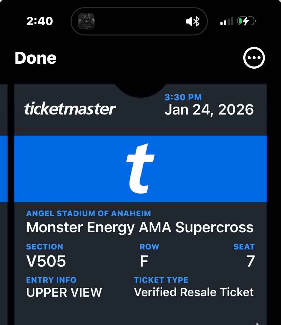Open the more options ellipsis menu
Screen dimensions: 281x325
(x=254, y=58)
